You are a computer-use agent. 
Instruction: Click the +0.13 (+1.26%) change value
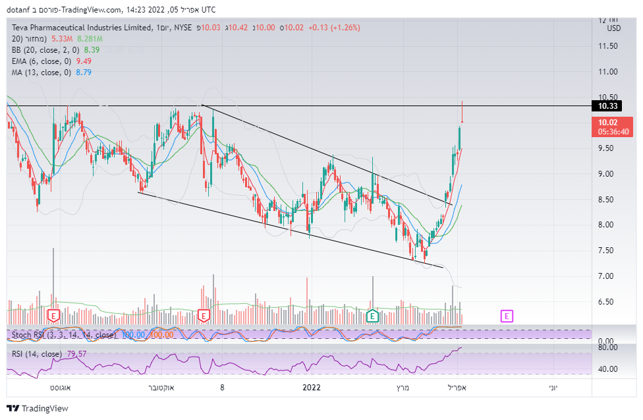(x=334, y=28)
